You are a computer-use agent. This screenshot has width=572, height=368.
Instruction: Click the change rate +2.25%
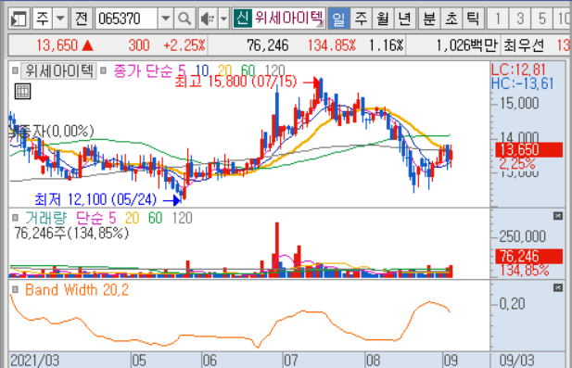coord(184,45)
